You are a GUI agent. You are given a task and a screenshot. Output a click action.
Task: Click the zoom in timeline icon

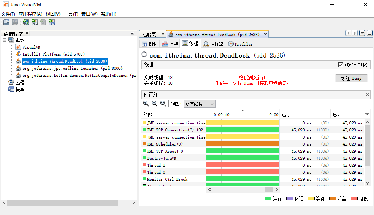pos(146,104)
